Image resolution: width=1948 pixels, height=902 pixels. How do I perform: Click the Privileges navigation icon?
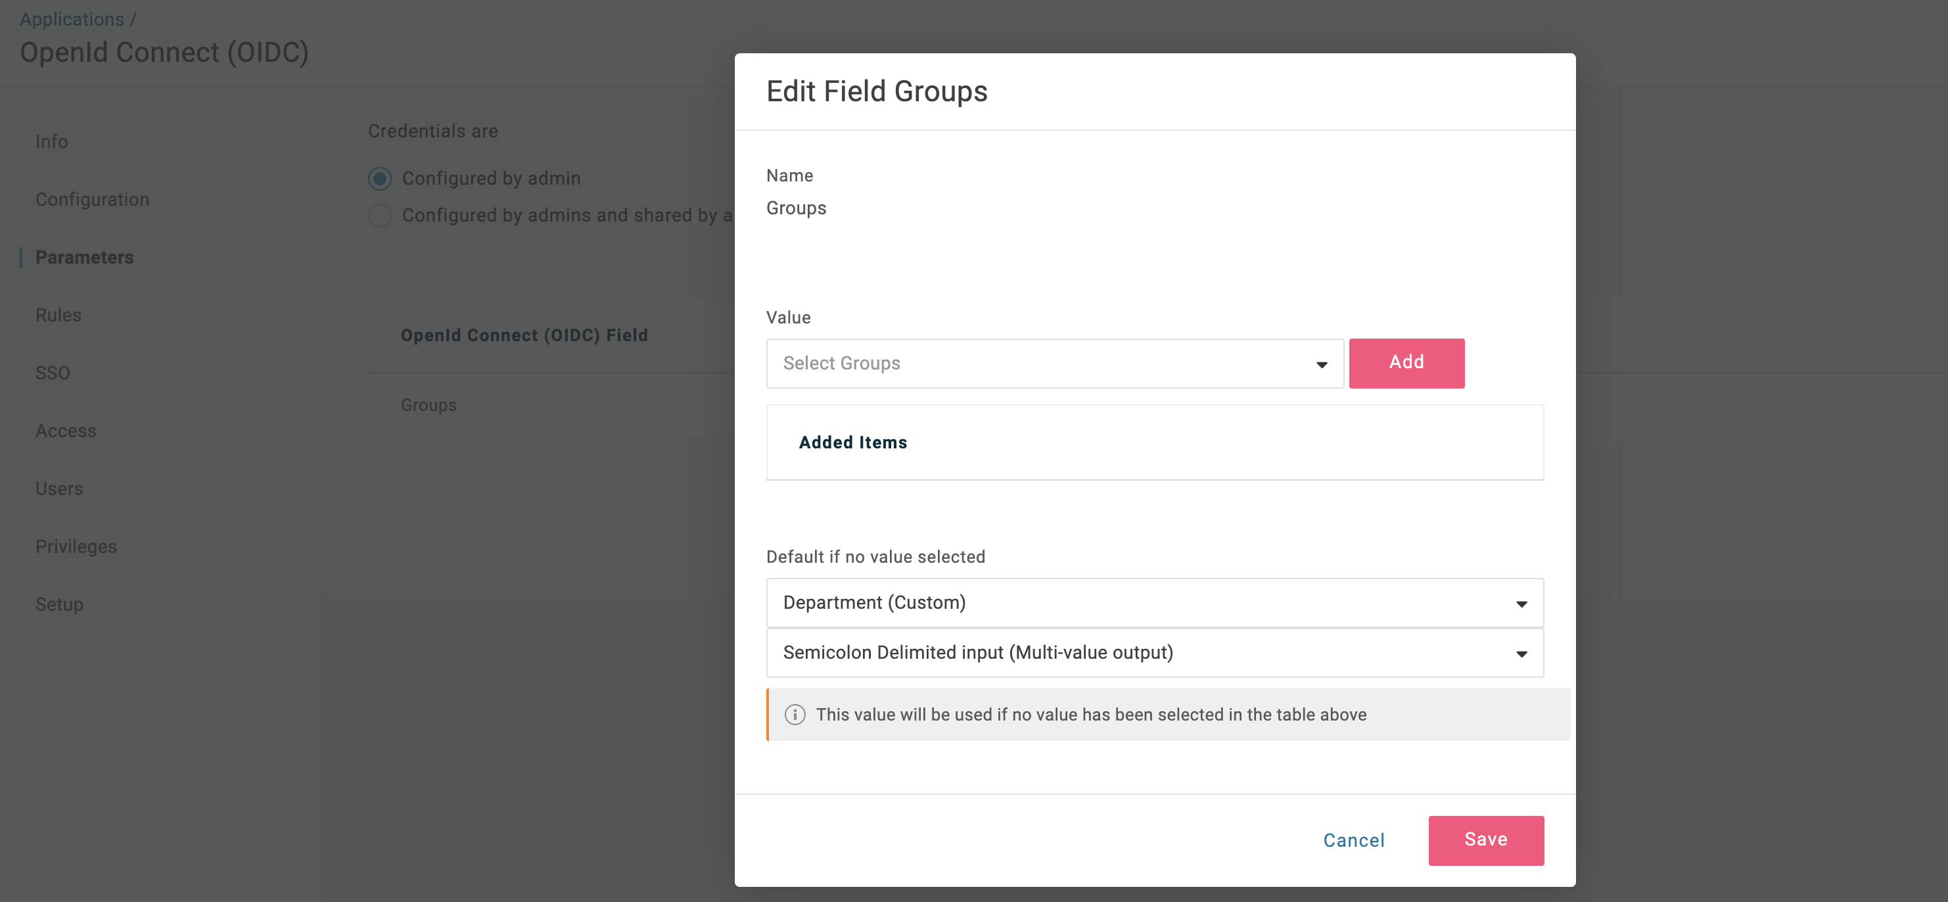point(76,546)
